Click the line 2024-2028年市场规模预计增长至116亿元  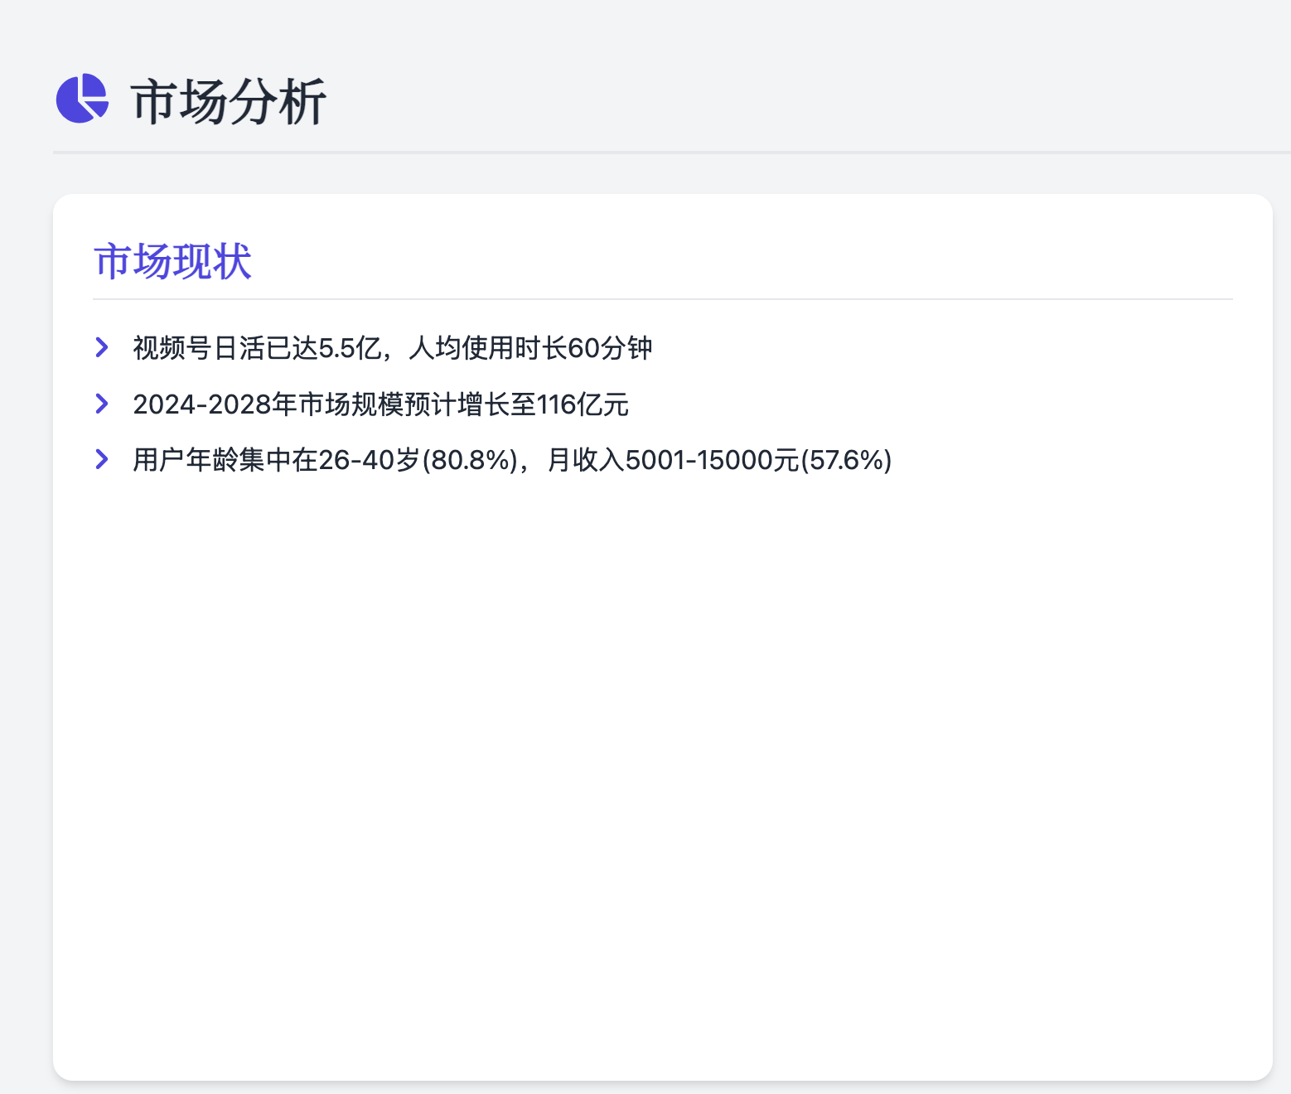point(380,404)
